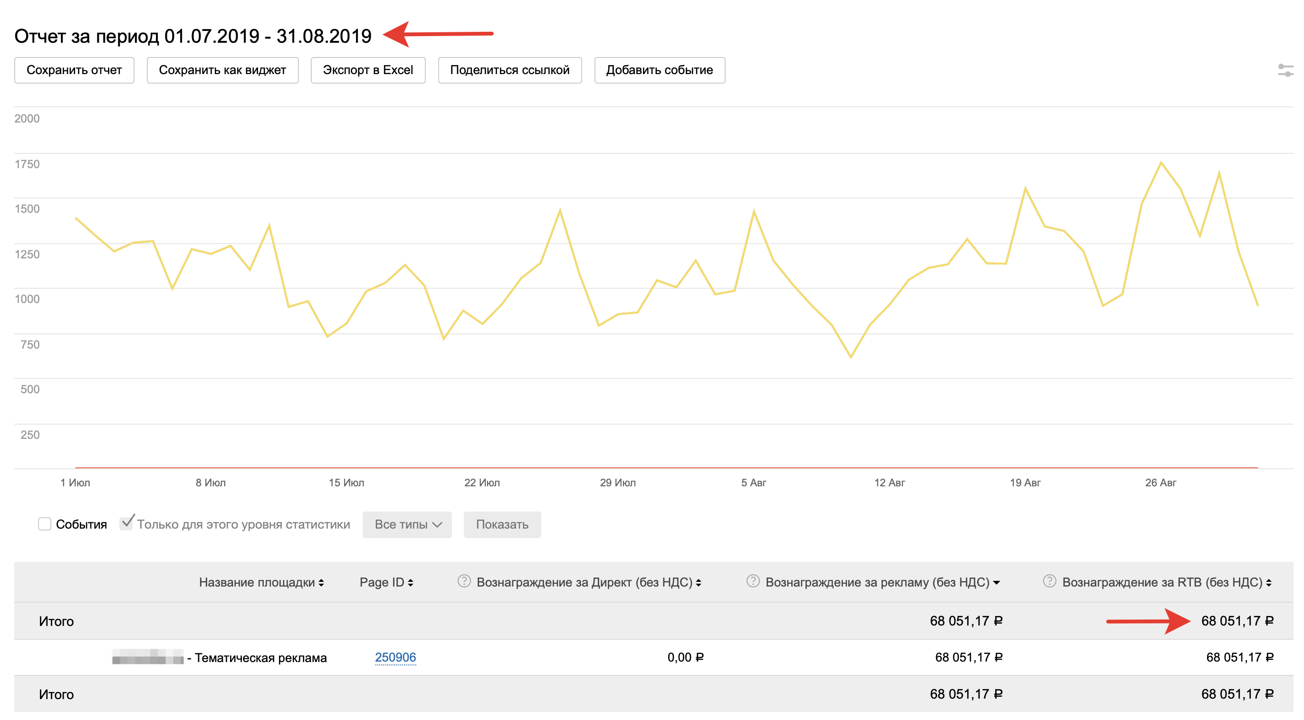Open the chart settings sliders icon

(1285, 70)
